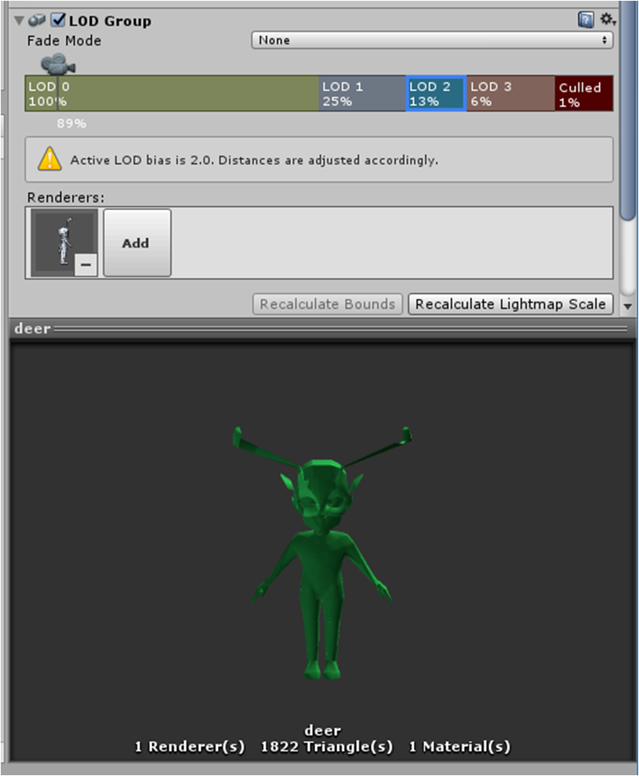Click the 1 Material(s) text
This screenshot has height=776, width=639.
459,746
